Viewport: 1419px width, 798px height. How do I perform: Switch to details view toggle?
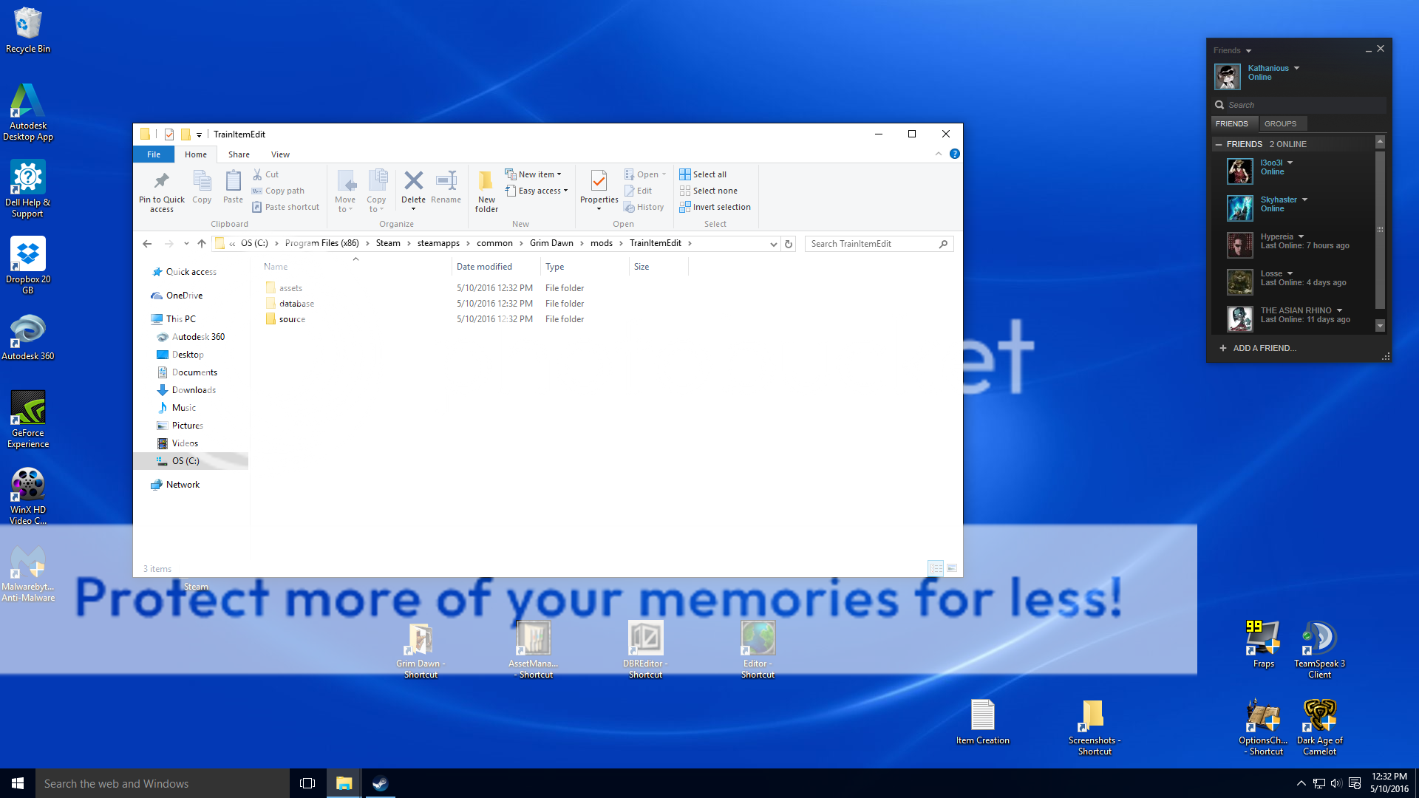936,568
